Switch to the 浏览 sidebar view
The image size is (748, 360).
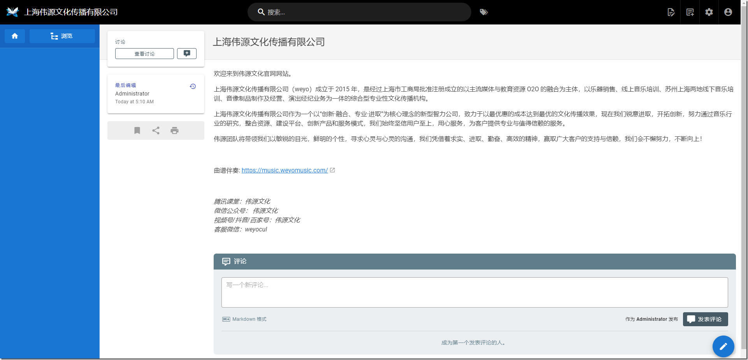[62, 36]
